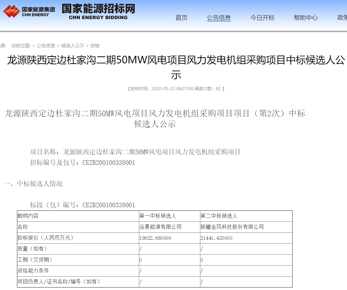The image size is (347, 290).
Task: Click the 公告信息 breadcrumb link
Action: point(46,46)
